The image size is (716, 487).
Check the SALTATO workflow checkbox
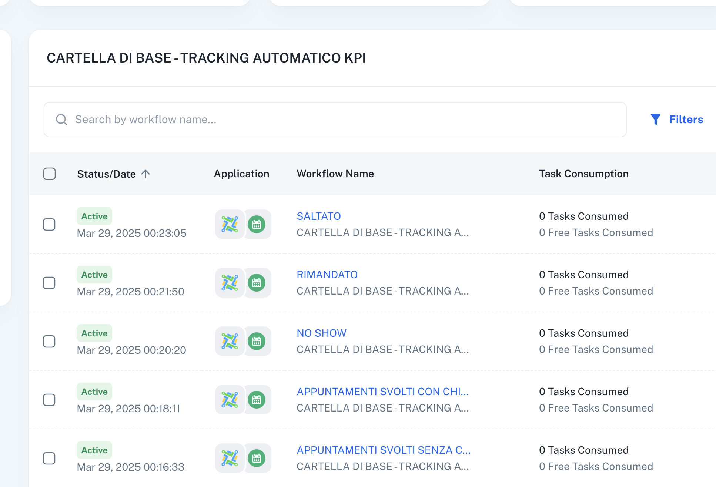coord(49,224)
